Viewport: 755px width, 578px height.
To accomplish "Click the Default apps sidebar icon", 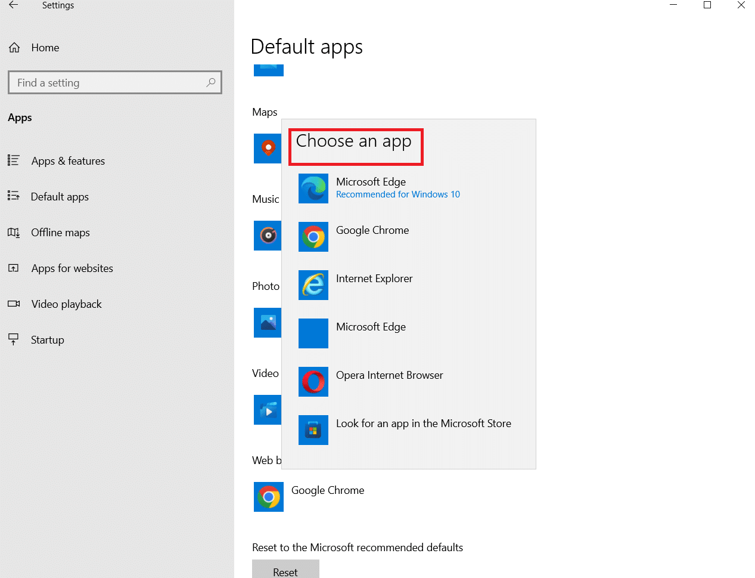I will click(14, 196).
